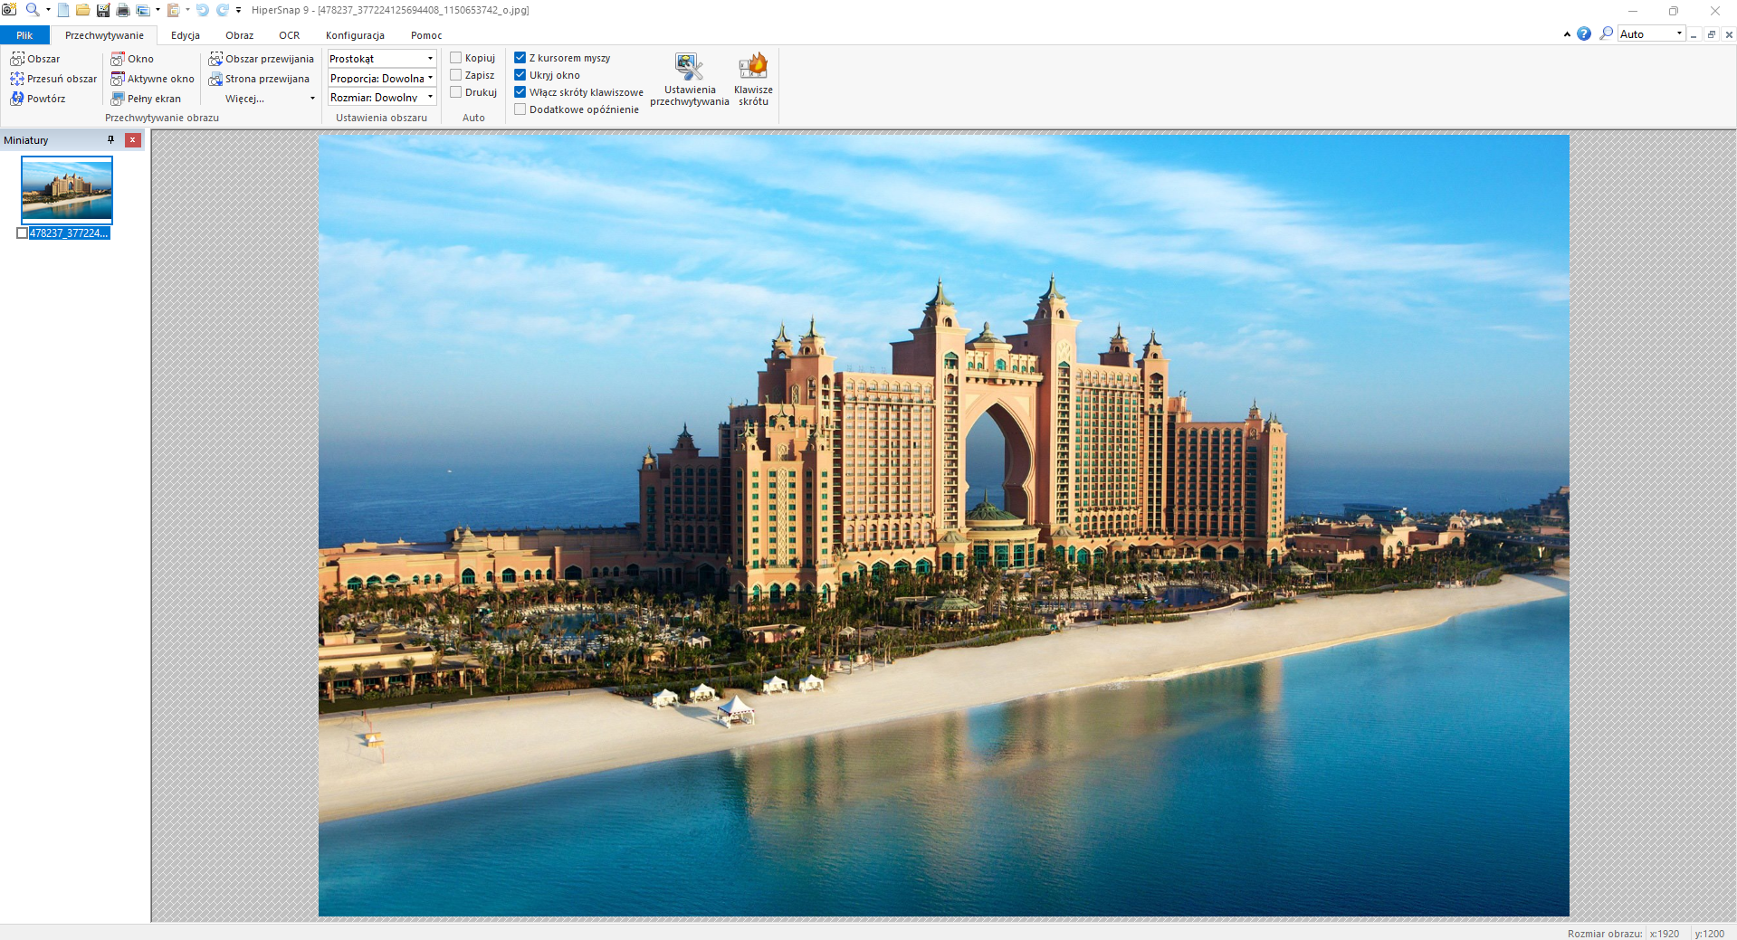This screenshot has height=940, width=1737.
Task: Click the Obszar przewijania scrolling region icon
Action: click(215, 59)
